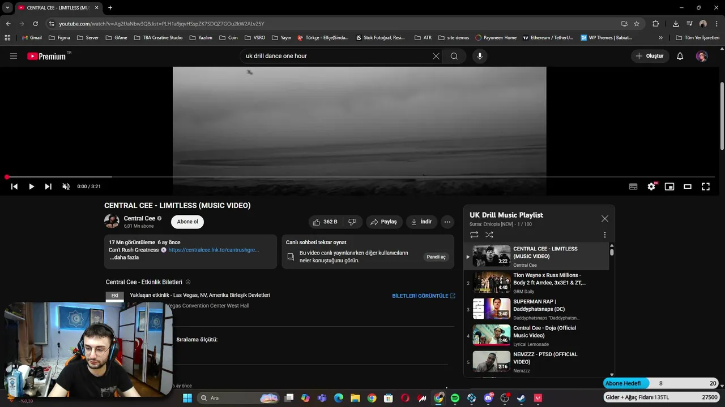
Task: Open the Oluştur create button
Action: tap(650, 56)
